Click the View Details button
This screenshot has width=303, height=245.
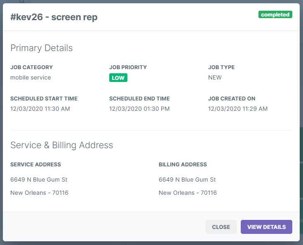(266, 227)
